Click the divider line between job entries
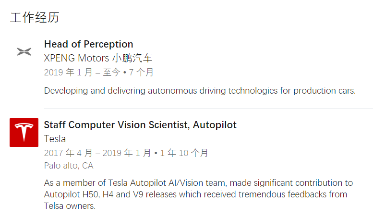This screenshot has width=373, height=218. point(208,109)
